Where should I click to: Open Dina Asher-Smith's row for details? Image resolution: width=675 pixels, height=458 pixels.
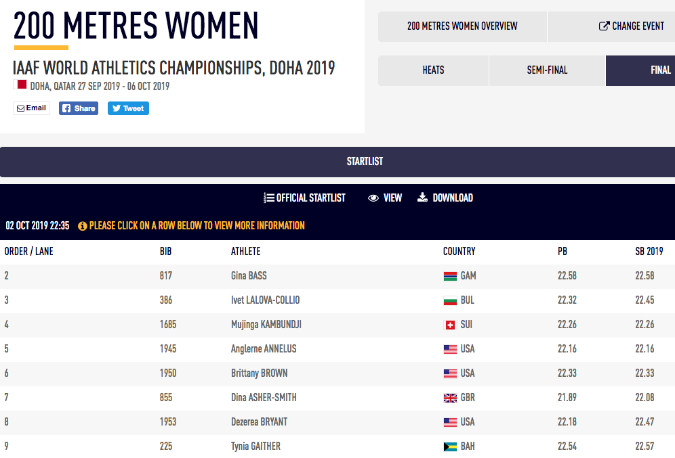(x=264, y=398)
